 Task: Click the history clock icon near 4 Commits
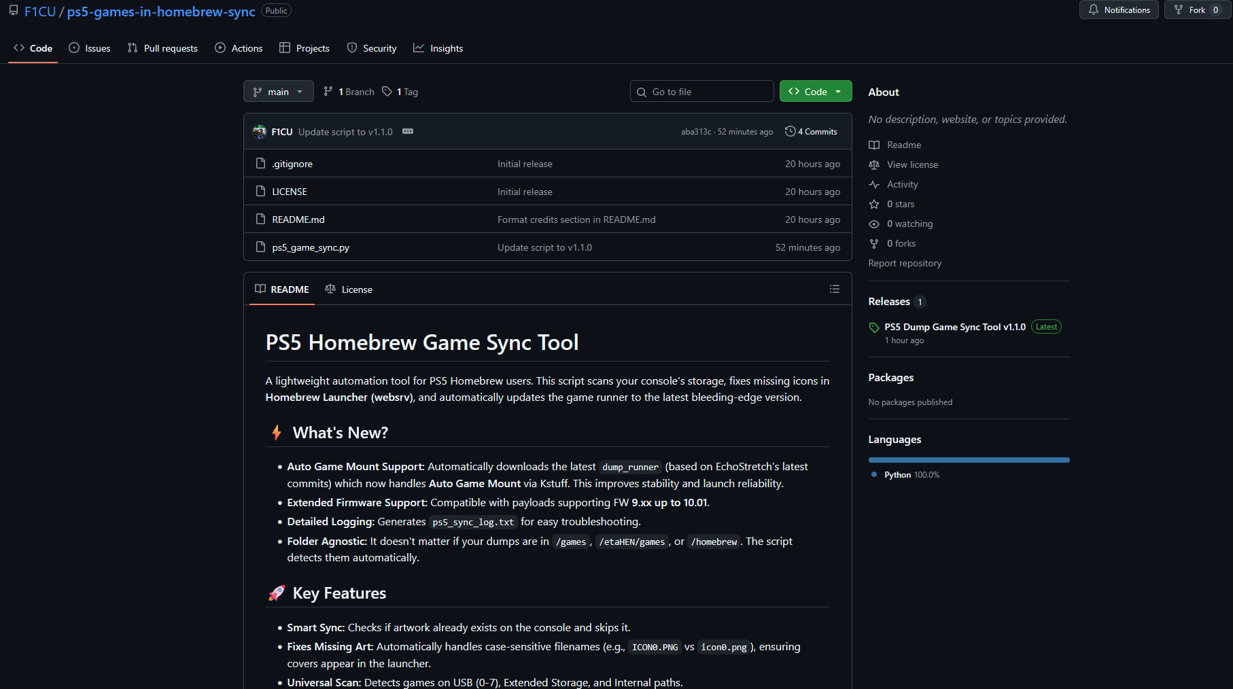coord(790,132)
